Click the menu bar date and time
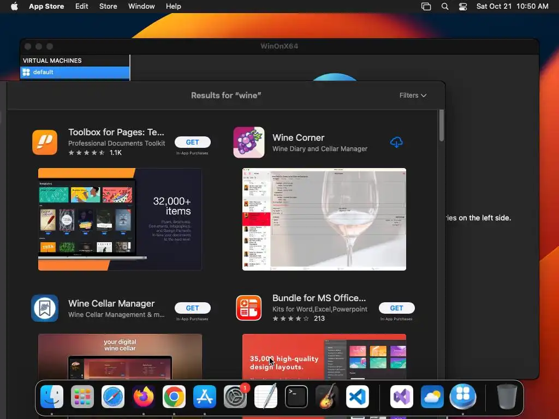 pyautogui.click(x=512, y=6)
